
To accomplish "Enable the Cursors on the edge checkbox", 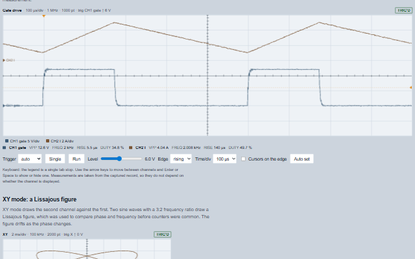I will (244, 159).
